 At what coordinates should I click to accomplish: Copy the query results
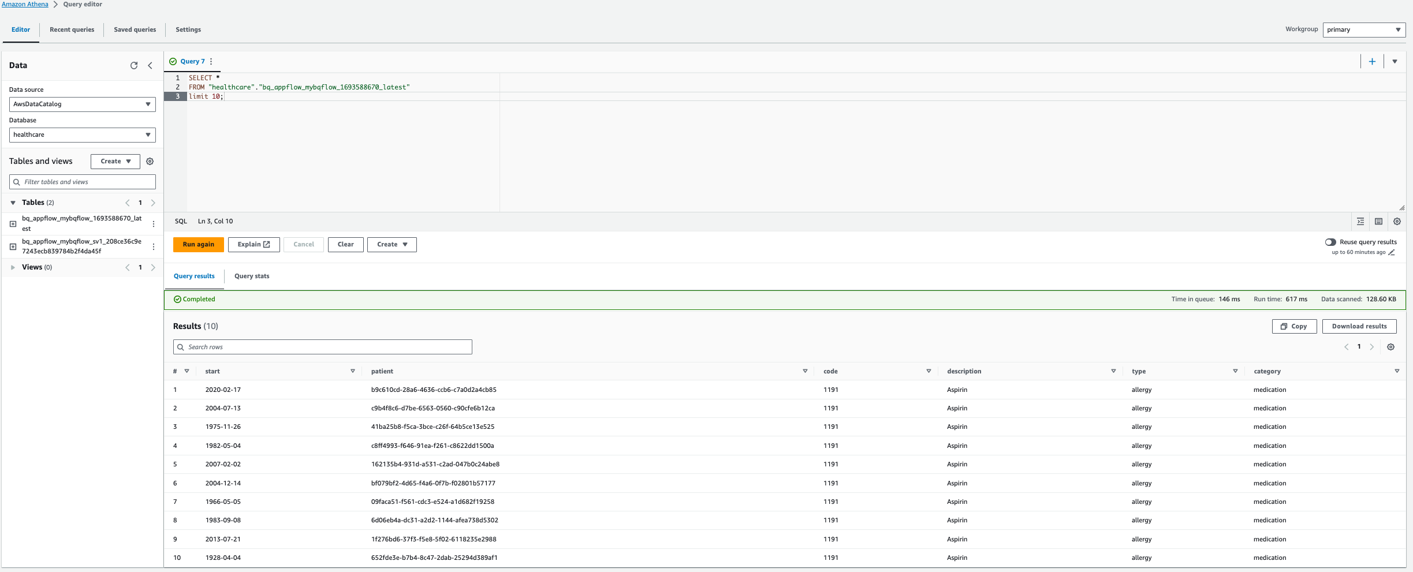[x=1294, y=327]
